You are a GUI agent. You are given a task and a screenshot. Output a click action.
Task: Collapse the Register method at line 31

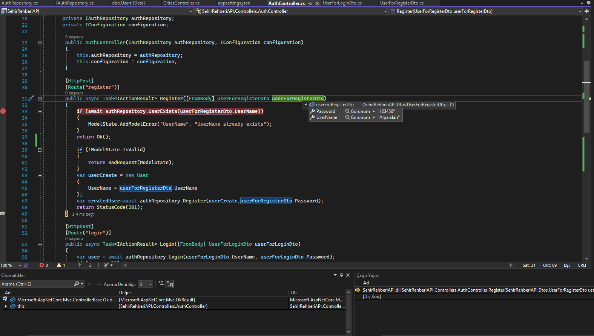coord(40,99)
